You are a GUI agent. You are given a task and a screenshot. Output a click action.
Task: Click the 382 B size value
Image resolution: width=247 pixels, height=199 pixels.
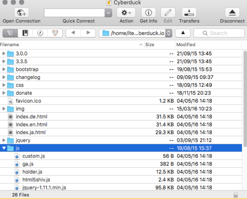(x=167, y=164)
